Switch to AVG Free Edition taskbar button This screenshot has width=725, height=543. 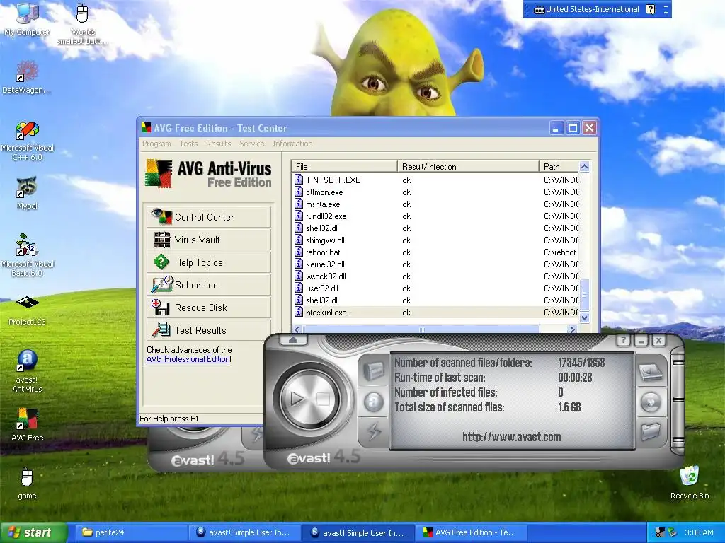471,532
